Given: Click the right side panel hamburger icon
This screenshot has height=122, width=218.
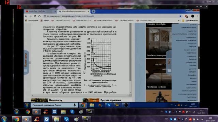Looking at the screenshot, I should coord(169,71).
